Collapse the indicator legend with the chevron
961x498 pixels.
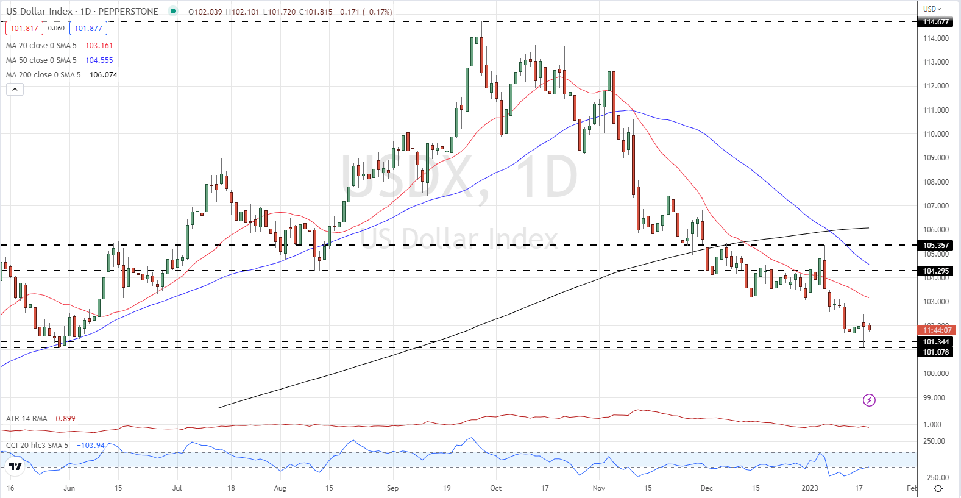(15, 90)
